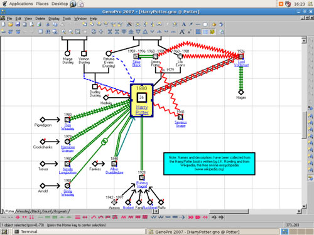Image resolution: width=314 pixels, height=235 pixels.
Task: Click the binoculars Find icon
Action: point(48,31)
